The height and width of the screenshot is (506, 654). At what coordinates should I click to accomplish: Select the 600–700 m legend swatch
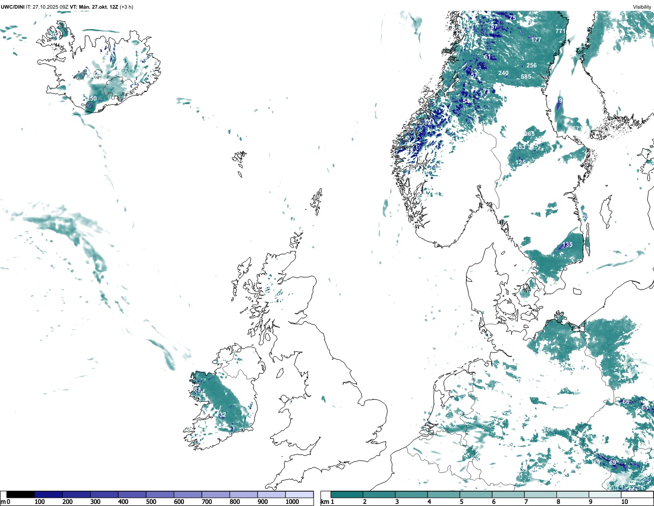pyautogui.click(x=188, y=494)
